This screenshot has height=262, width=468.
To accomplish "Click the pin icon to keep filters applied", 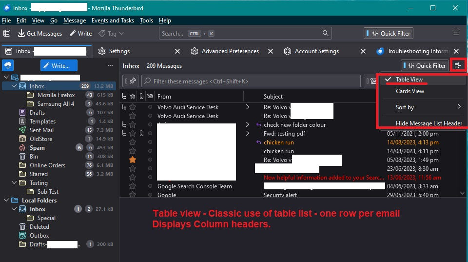I will point(133,81).
